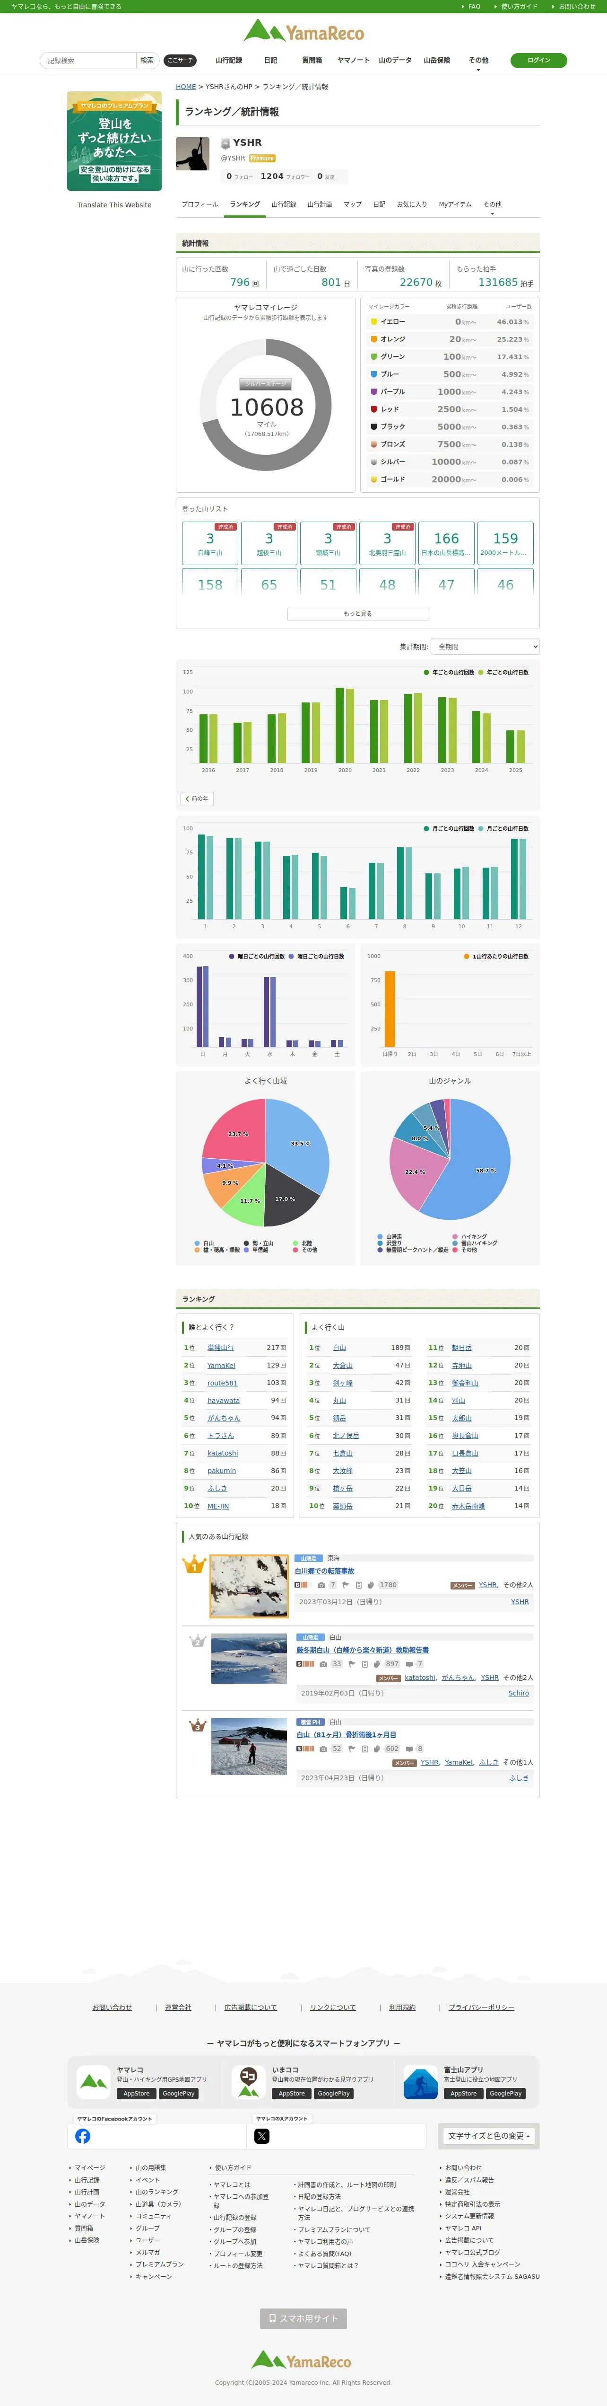The width and height of the screenshot is (607, 2406).
Task: Click comment bubble icon with count 8
Action: (x=408, y=1749)
